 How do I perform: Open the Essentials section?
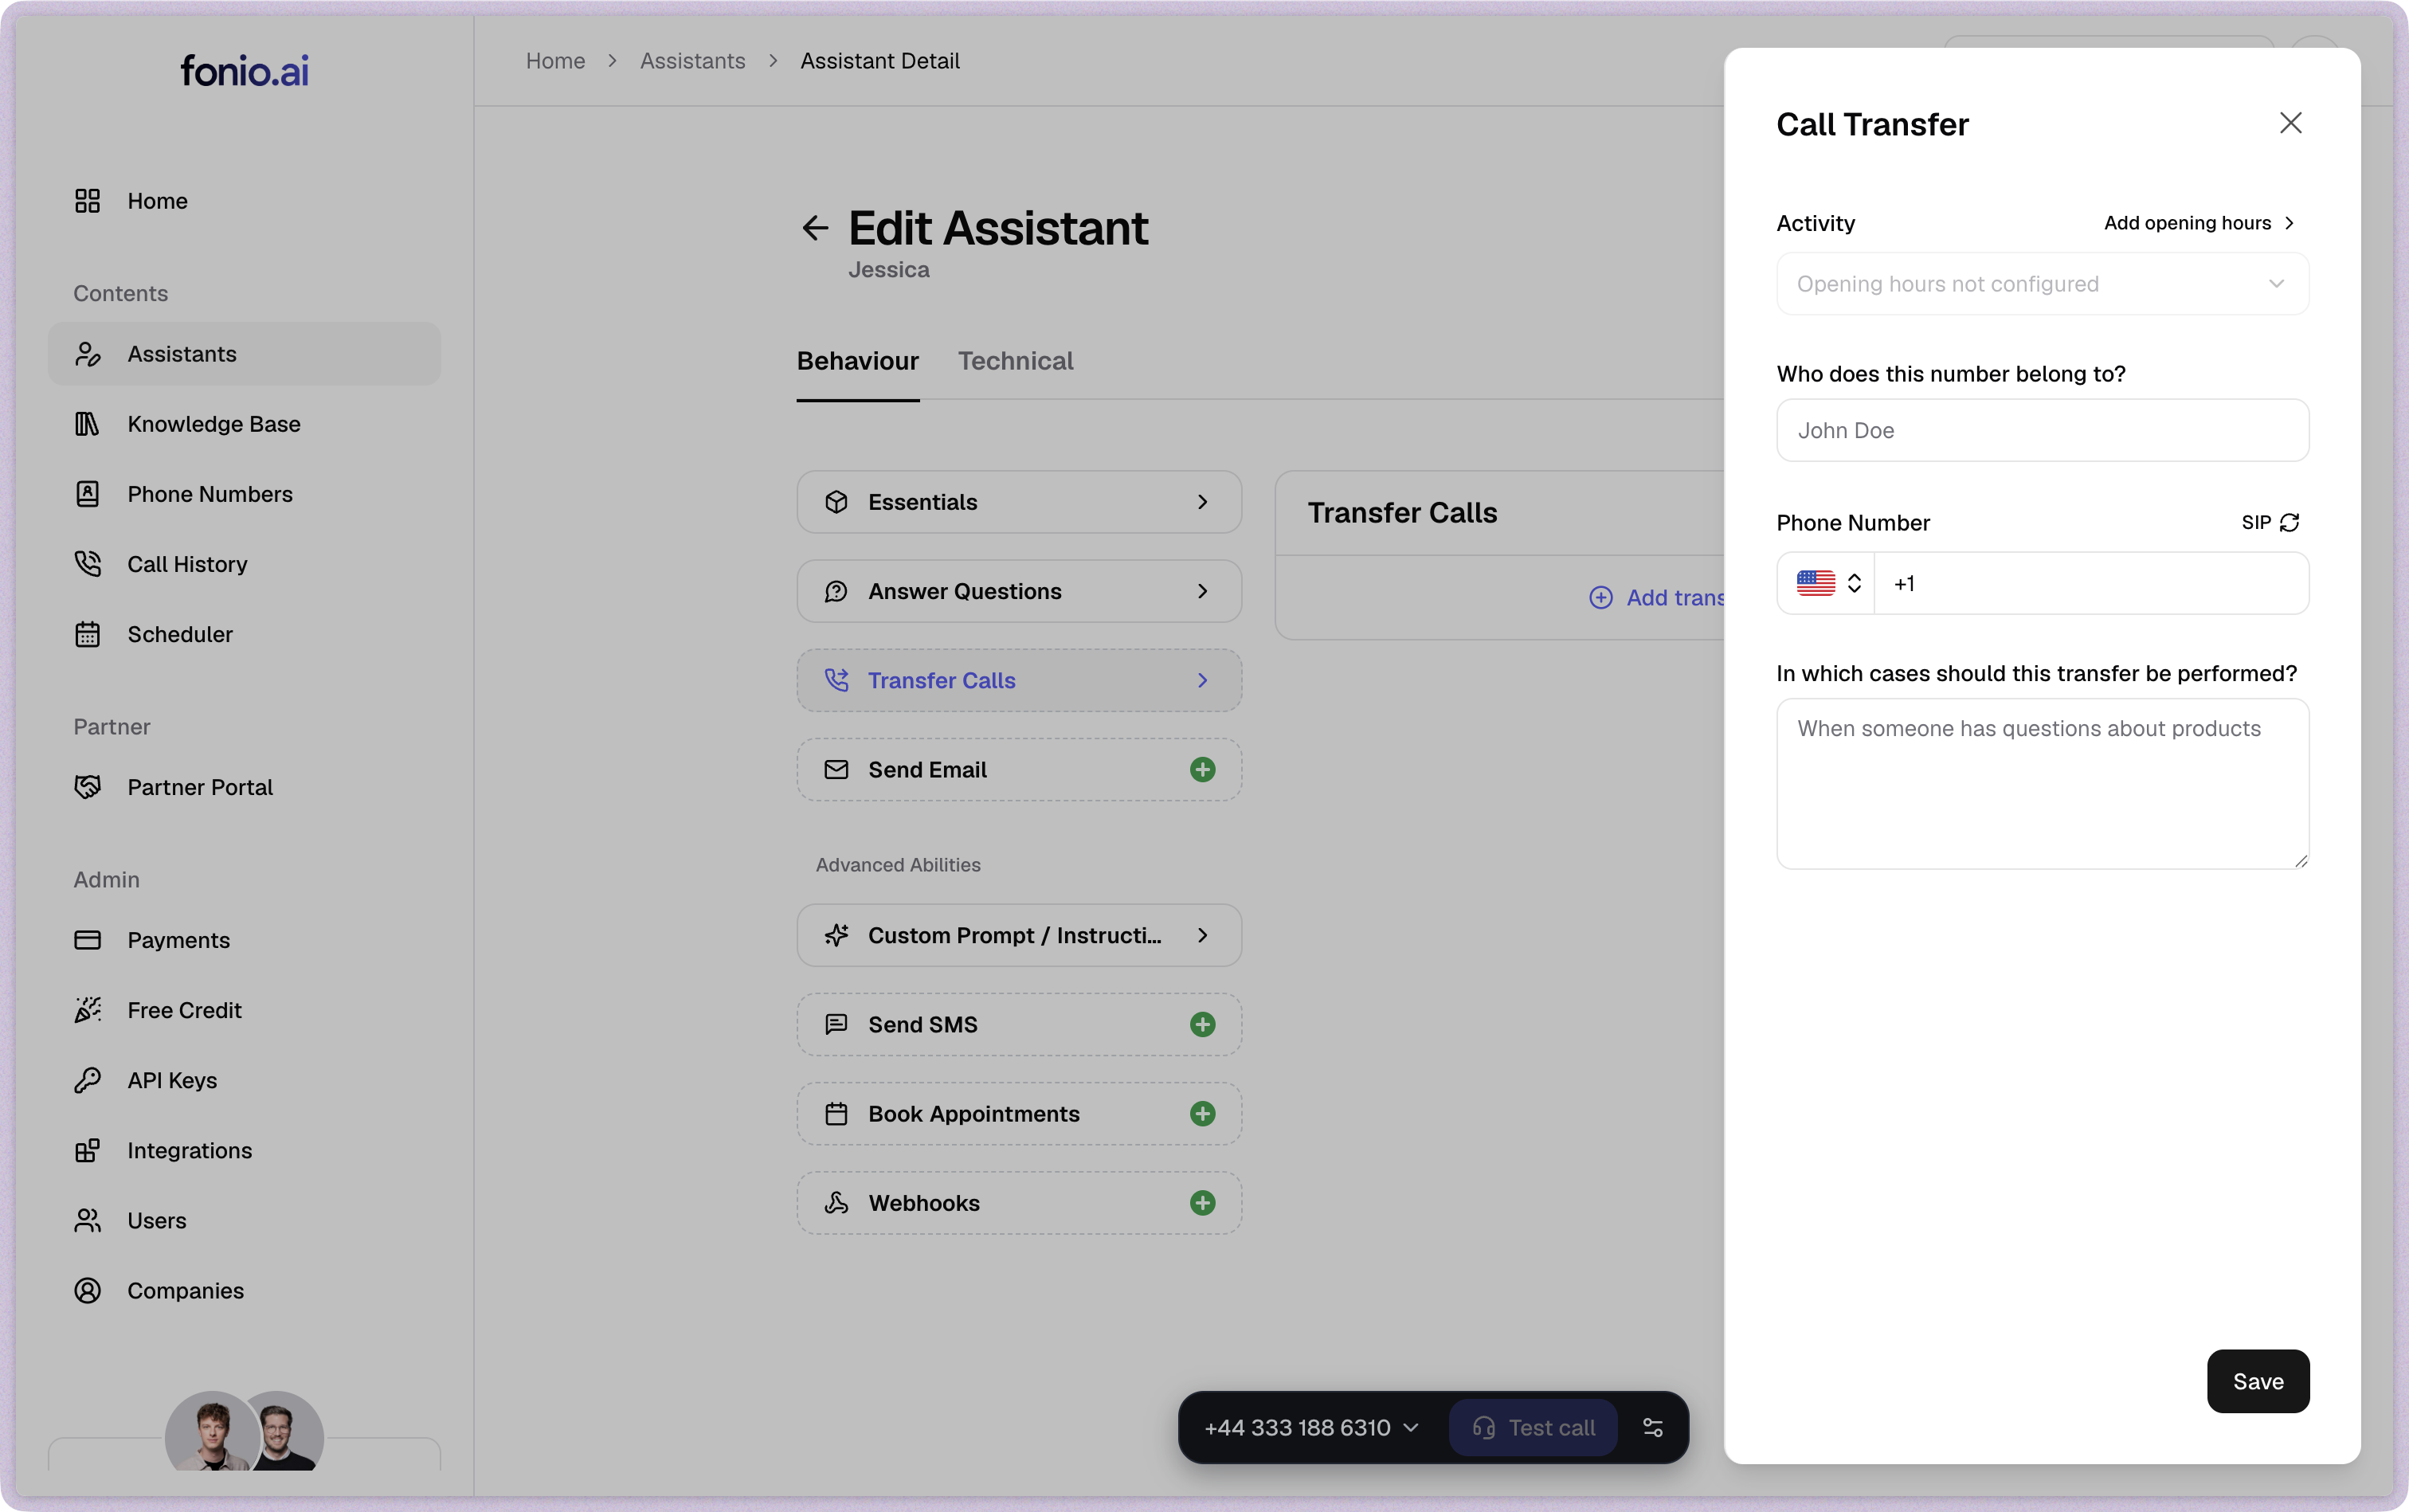click(x=1018, y=502)
